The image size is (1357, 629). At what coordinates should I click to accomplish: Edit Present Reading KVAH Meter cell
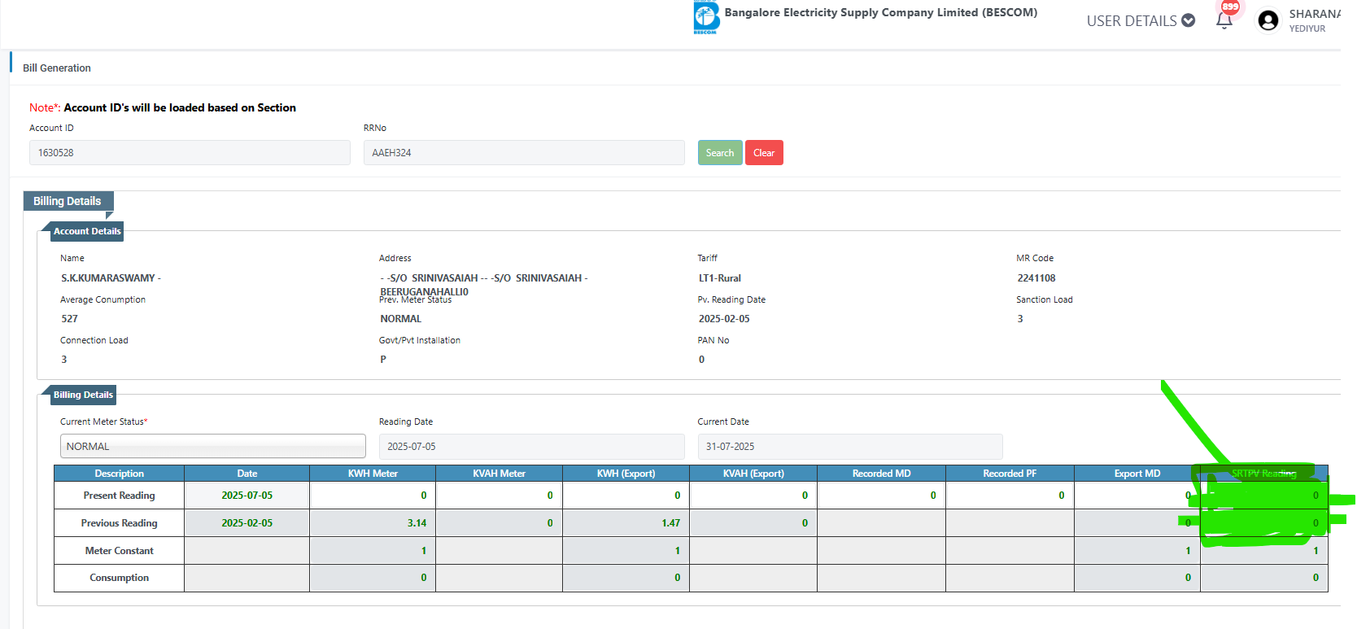click(499, 496)
